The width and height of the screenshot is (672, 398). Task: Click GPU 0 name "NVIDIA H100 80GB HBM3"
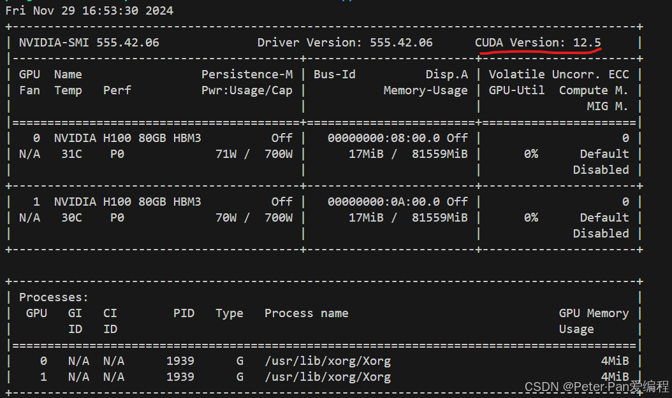[x=128, y=138]
